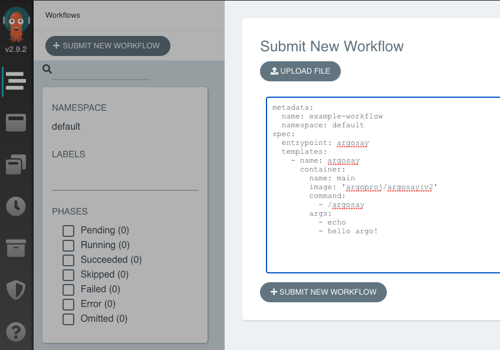Click the Workflows breadcrumb title

click(x=63, y=15)
